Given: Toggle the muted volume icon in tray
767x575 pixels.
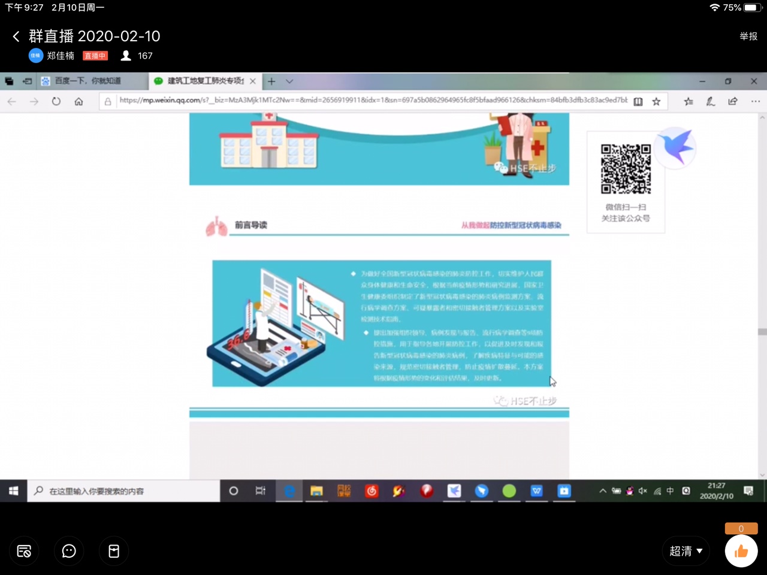Looking at the screenshot, I should tap(643, 491).
